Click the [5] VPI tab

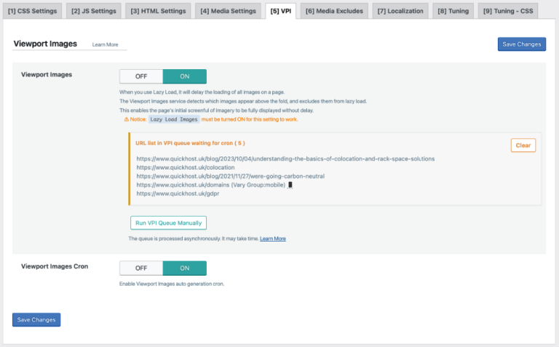pyautogui.click(x=280, y=11)
